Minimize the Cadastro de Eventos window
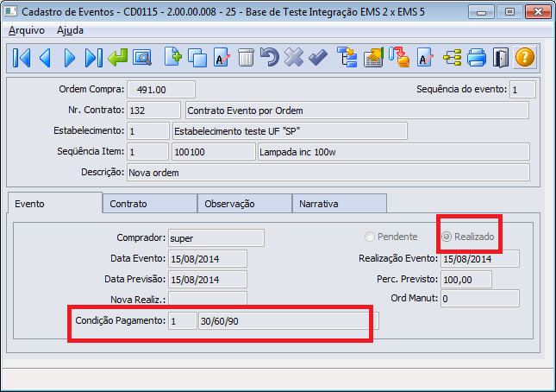The height and width of the screenshot is (392, 556). coord(481,12)
